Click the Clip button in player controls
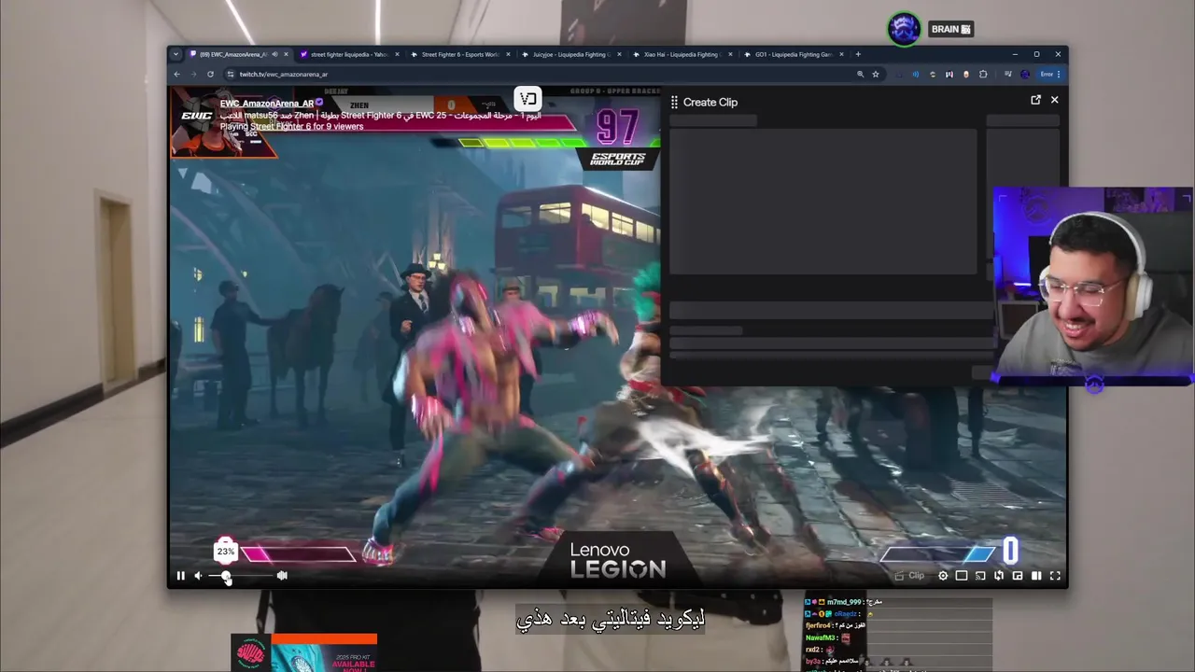The height and width of the screenshot is (672, 1195). coord(909,576)
